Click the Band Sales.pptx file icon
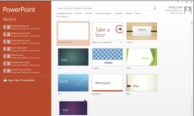 (x=7, y=49)
